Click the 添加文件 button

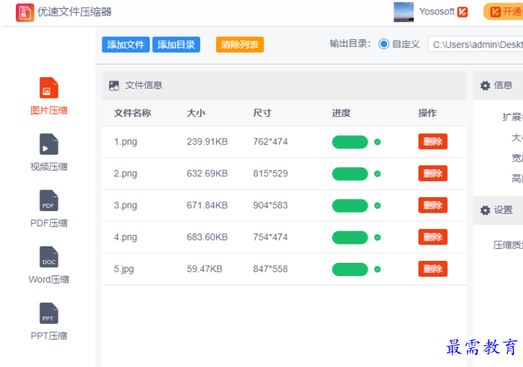126,45
